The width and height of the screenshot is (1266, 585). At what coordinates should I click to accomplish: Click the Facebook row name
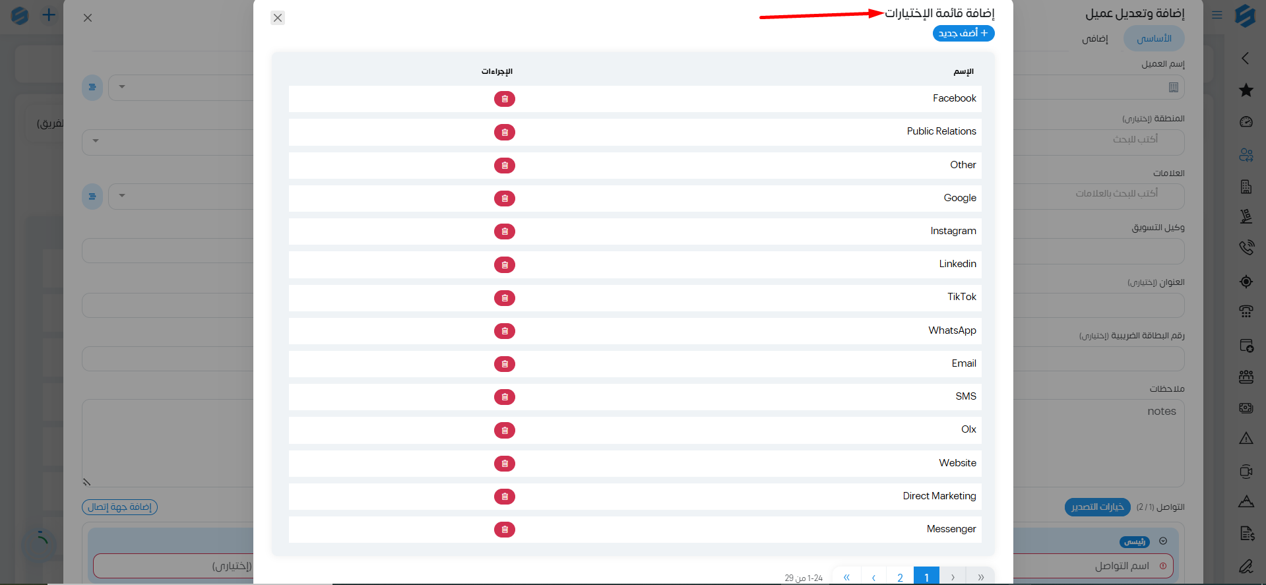tap(954, 98)
